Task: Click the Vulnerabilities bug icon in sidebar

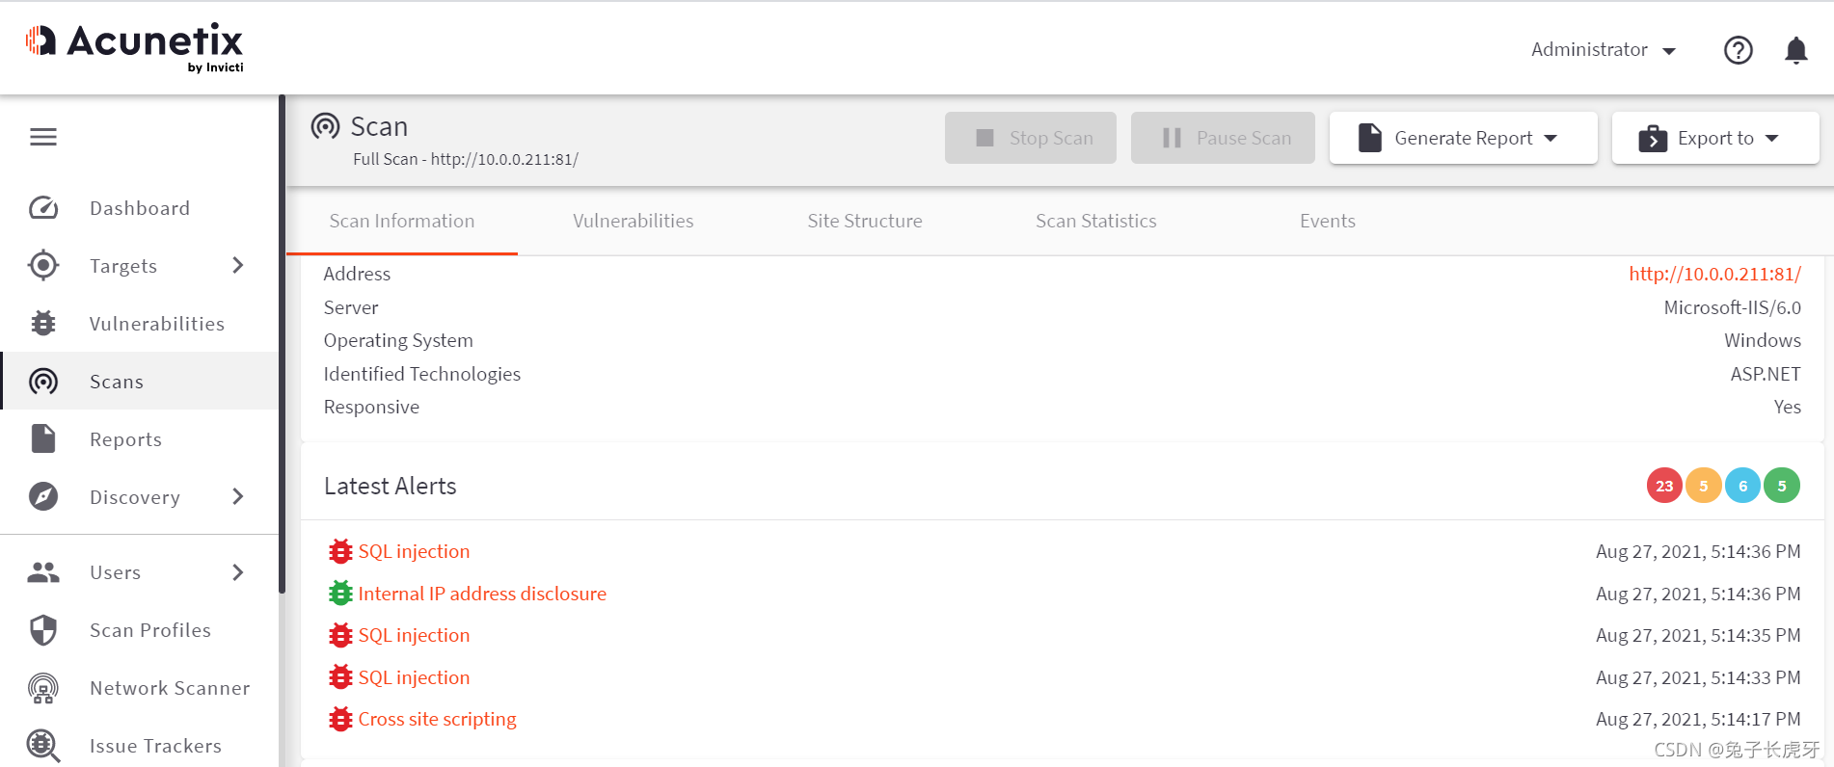Action: point(43,323)
